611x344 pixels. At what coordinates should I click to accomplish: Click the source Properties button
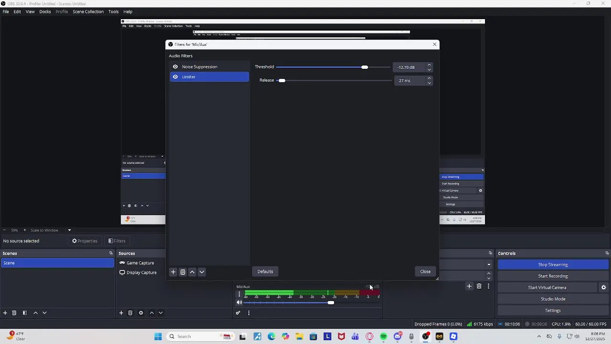pos(84,241)
